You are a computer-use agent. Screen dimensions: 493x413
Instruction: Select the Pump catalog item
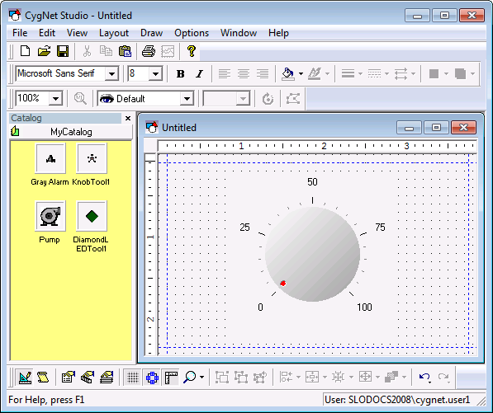point(50,222)
